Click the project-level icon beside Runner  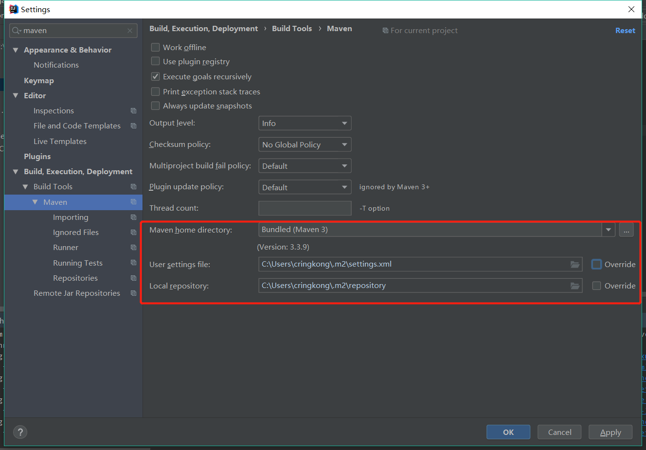tap(133, 248)
